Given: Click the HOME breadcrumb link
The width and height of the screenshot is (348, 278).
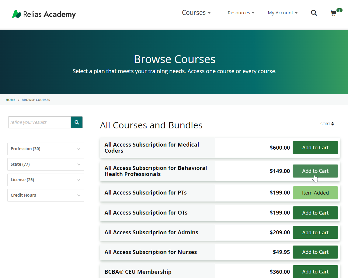Looking at the screenshot, I should point(11,100).
